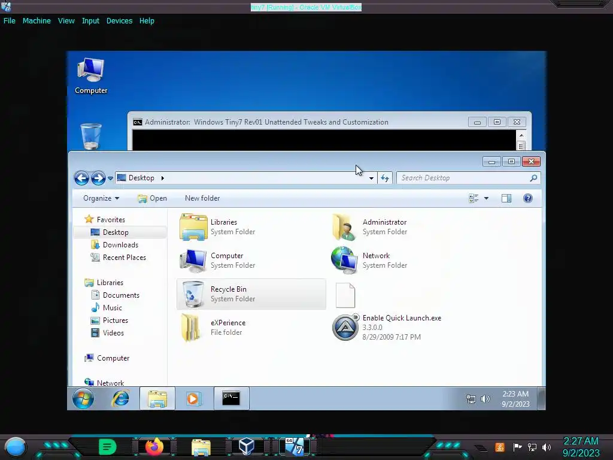Screen dimensions: 613x460
Task: Click the Explorer Back arrow button
Action: pyautogui.click(x=81, y=178)
